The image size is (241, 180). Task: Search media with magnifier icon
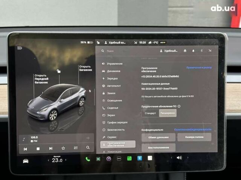click(x=88, y=147)
